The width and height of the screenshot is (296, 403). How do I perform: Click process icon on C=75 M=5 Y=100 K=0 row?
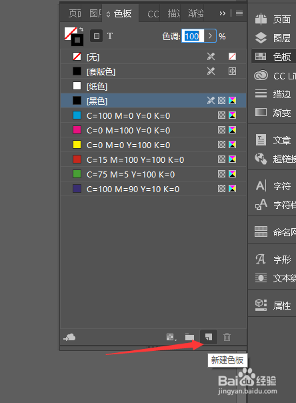point(221,174)
